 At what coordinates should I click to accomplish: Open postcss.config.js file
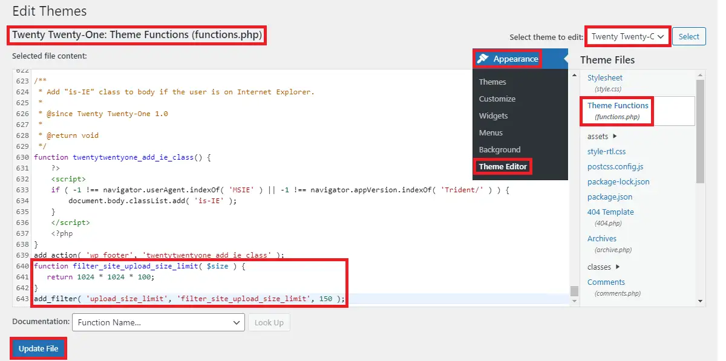615,166
